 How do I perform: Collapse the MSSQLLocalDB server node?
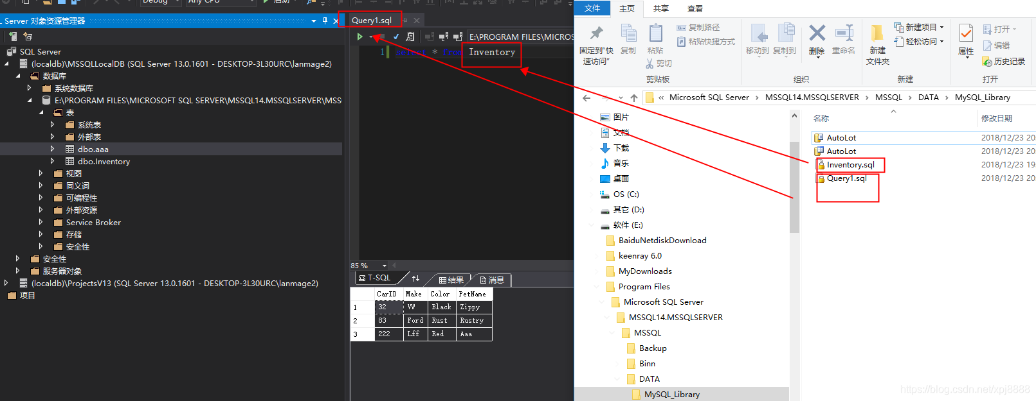[7, 64]
